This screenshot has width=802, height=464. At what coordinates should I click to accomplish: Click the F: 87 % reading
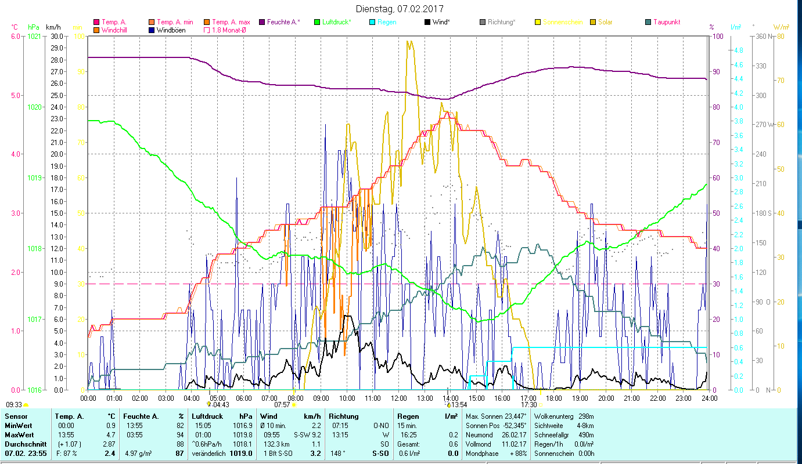(x=66, y=453)
